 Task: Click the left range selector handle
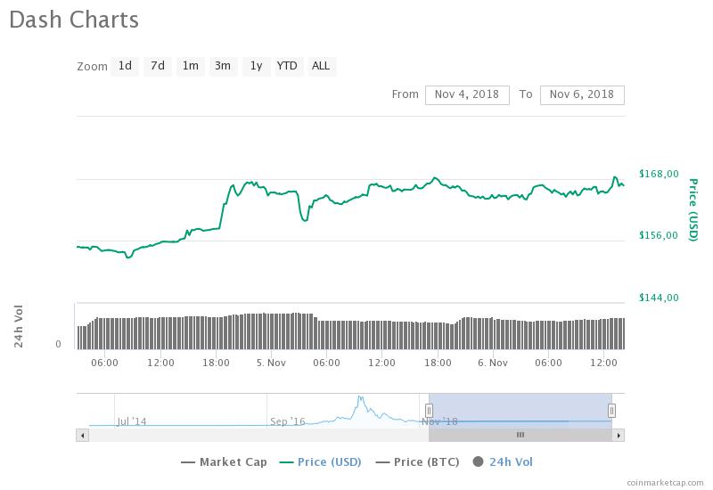coord(429,411)
